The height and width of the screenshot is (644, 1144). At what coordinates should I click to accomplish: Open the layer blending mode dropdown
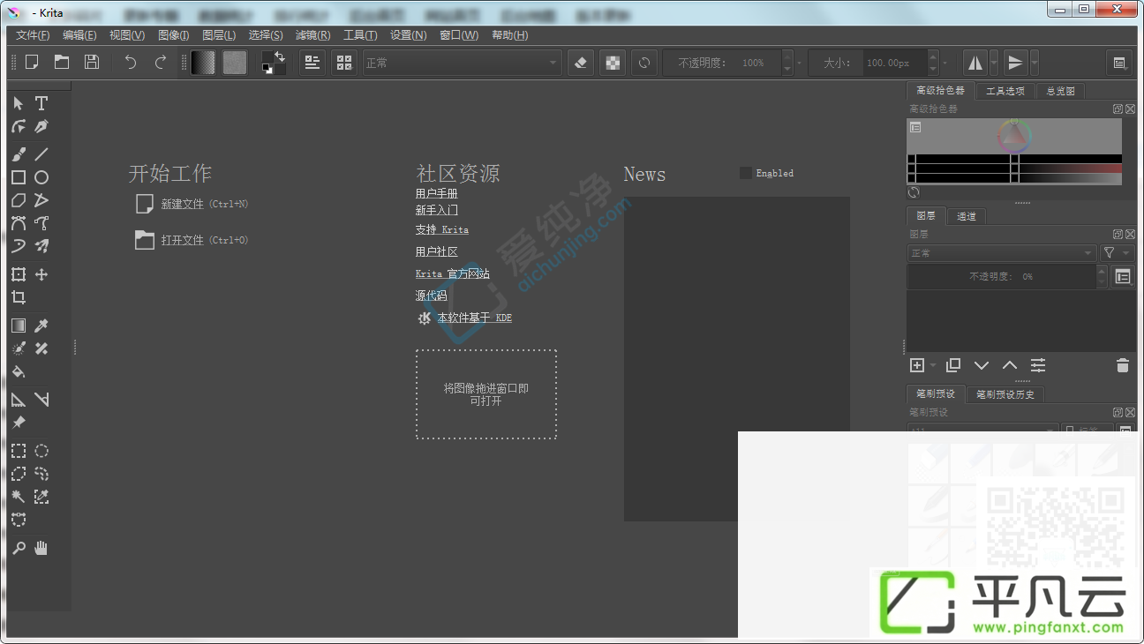tap(1003, 253)
